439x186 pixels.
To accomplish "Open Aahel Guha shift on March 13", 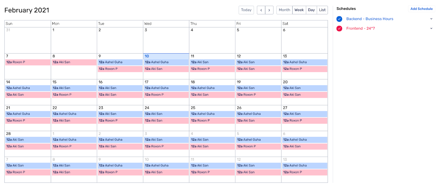I will click(305, 165).
